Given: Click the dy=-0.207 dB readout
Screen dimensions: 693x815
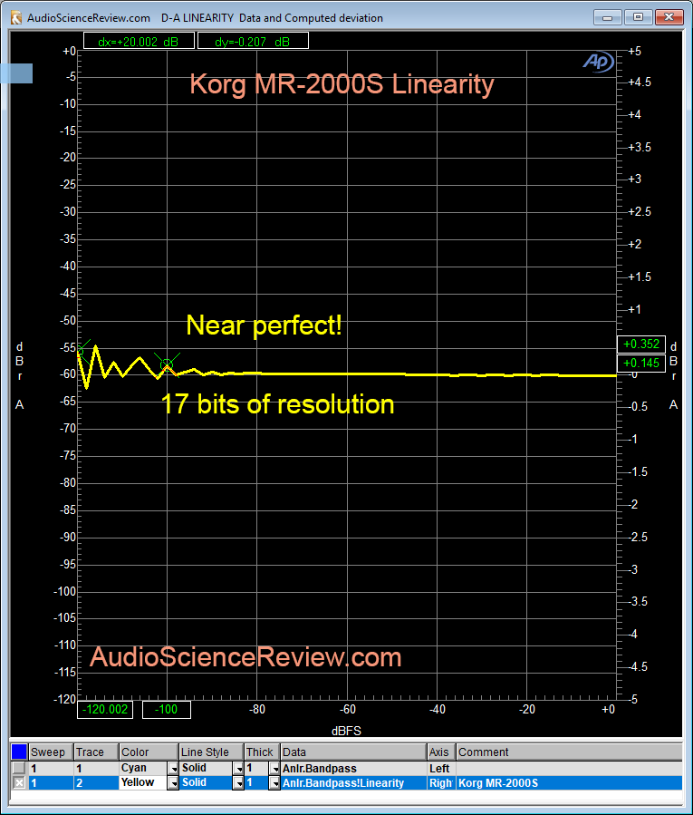Looking at the screenshot, I should [x=253, y=41].
